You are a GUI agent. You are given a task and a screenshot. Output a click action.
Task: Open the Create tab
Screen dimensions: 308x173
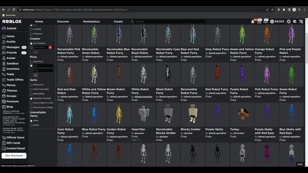(x=118, y=22)
